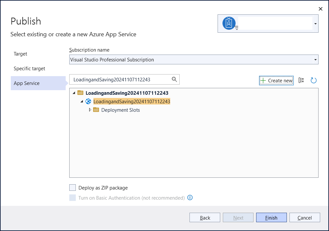Click the Cancel button
This screenshot has height=231, width=329.
305,218
